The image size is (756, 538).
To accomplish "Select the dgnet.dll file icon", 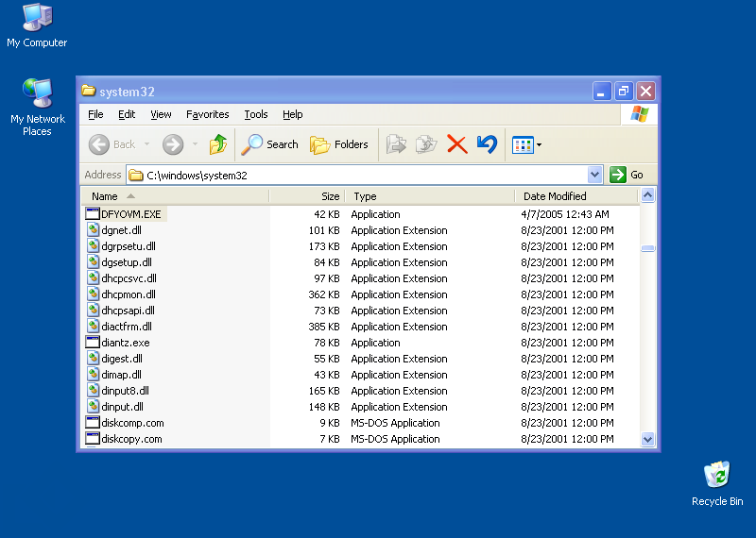I will click(93, 229).
